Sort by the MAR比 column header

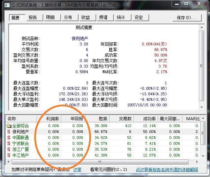click(191, 119)
